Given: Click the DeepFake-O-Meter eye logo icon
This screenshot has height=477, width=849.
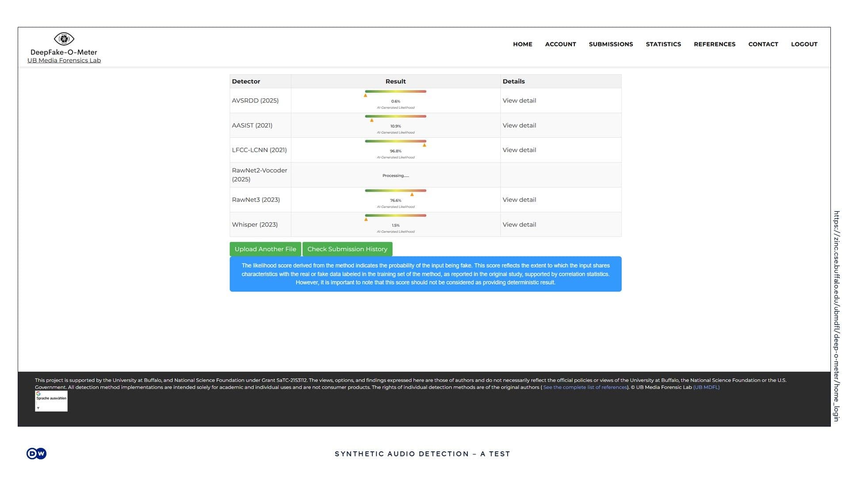Looking at the screenshot, I should click(x=64, y=39).
